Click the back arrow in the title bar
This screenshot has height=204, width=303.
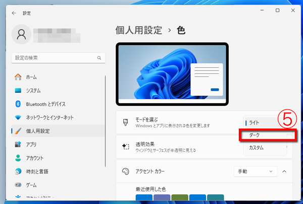[14, 13]
